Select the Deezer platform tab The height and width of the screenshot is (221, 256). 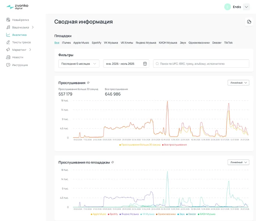pyautogui.click(x=217, y=43)
